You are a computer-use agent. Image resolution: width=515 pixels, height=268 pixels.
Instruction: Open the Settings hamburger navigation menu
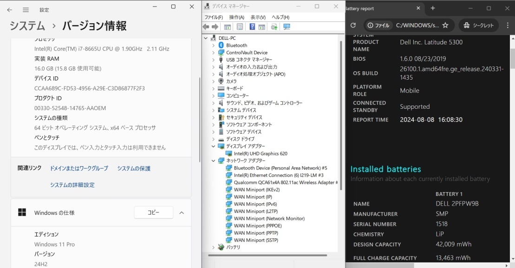[26, 10]
